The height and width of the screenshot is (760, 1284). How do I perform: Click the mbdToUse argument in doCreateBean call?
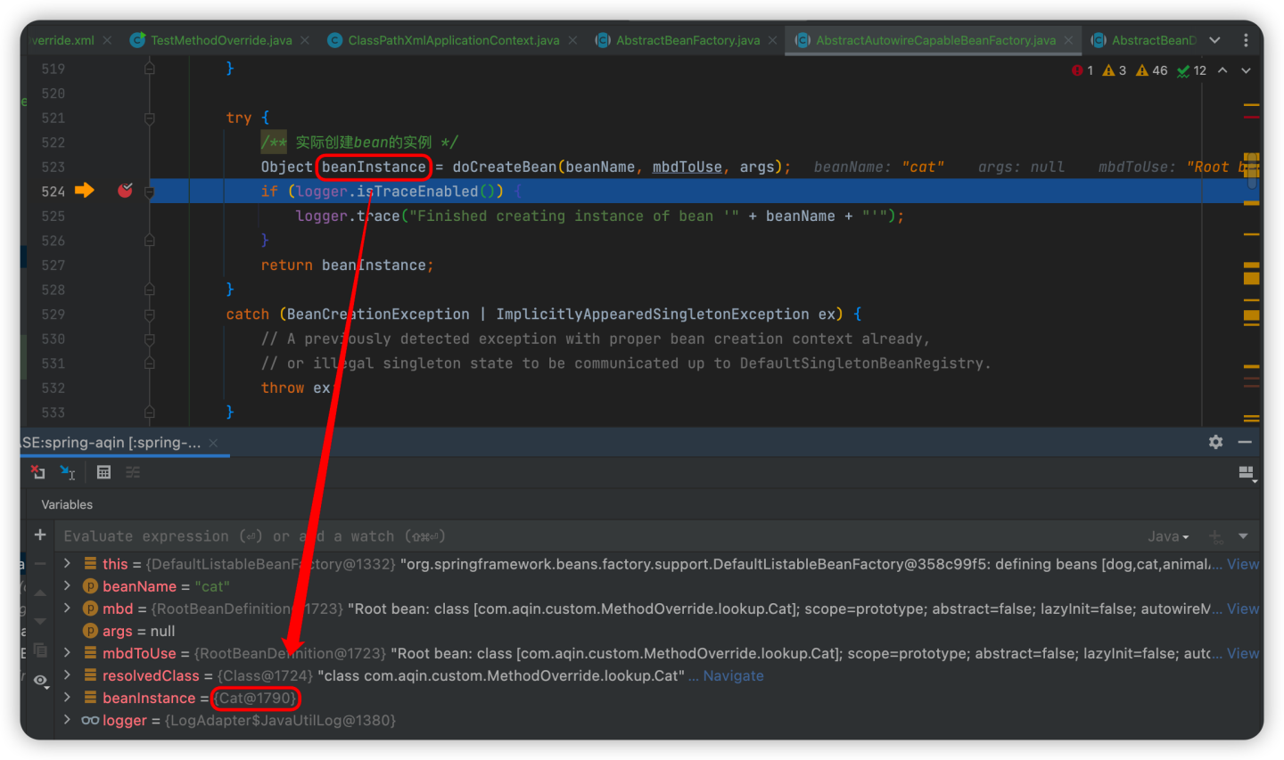[x=687, y=167]
